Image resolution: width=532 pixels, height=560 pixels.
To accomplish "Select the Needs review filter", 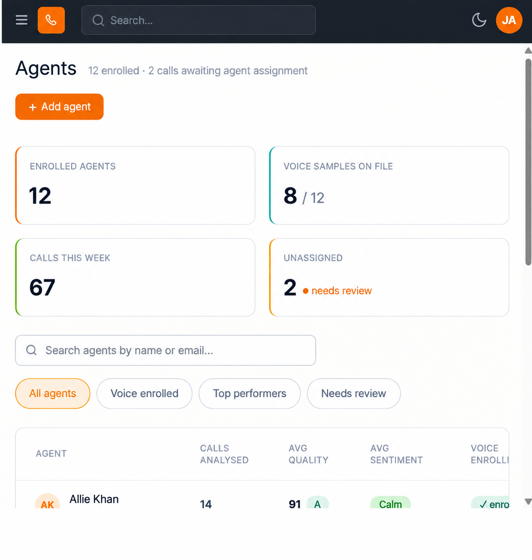I will [354, 393].
